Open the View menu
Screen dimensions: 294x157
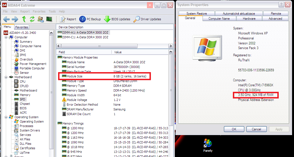pyautogui.click(x=14, y=11)
